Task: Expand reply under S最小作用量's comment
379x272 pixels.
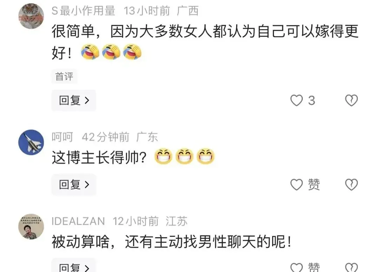Action: click(74, 100)
